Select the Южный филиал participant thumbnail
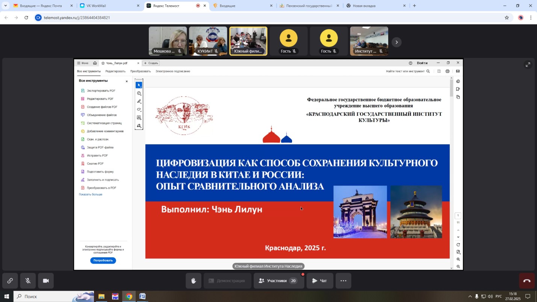537x302 pixels. point(248,41)
